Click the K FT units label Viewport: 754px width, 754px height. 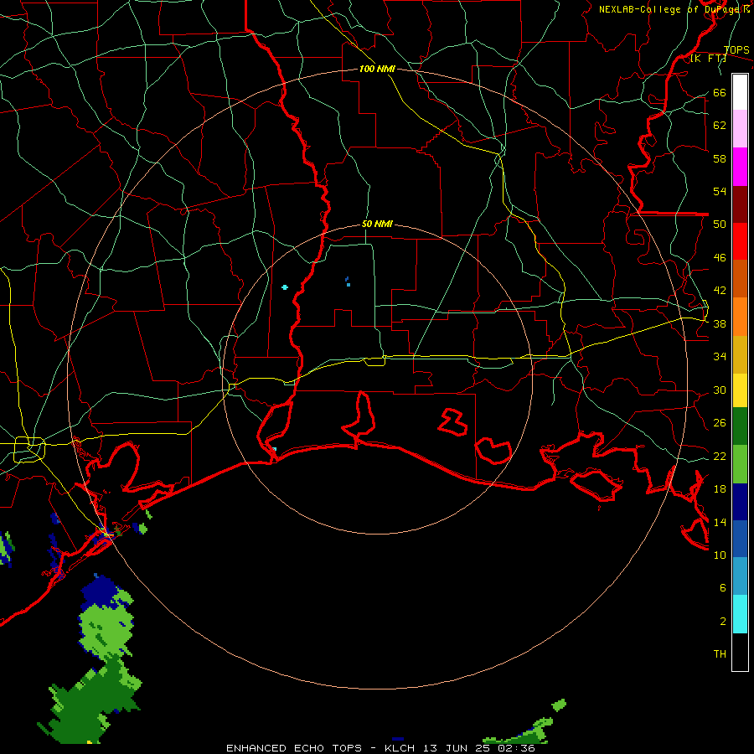(708, 59)
